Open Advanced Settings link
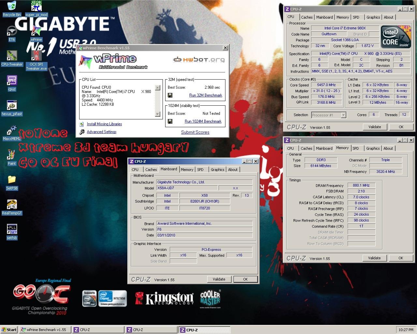 point(102,132)
